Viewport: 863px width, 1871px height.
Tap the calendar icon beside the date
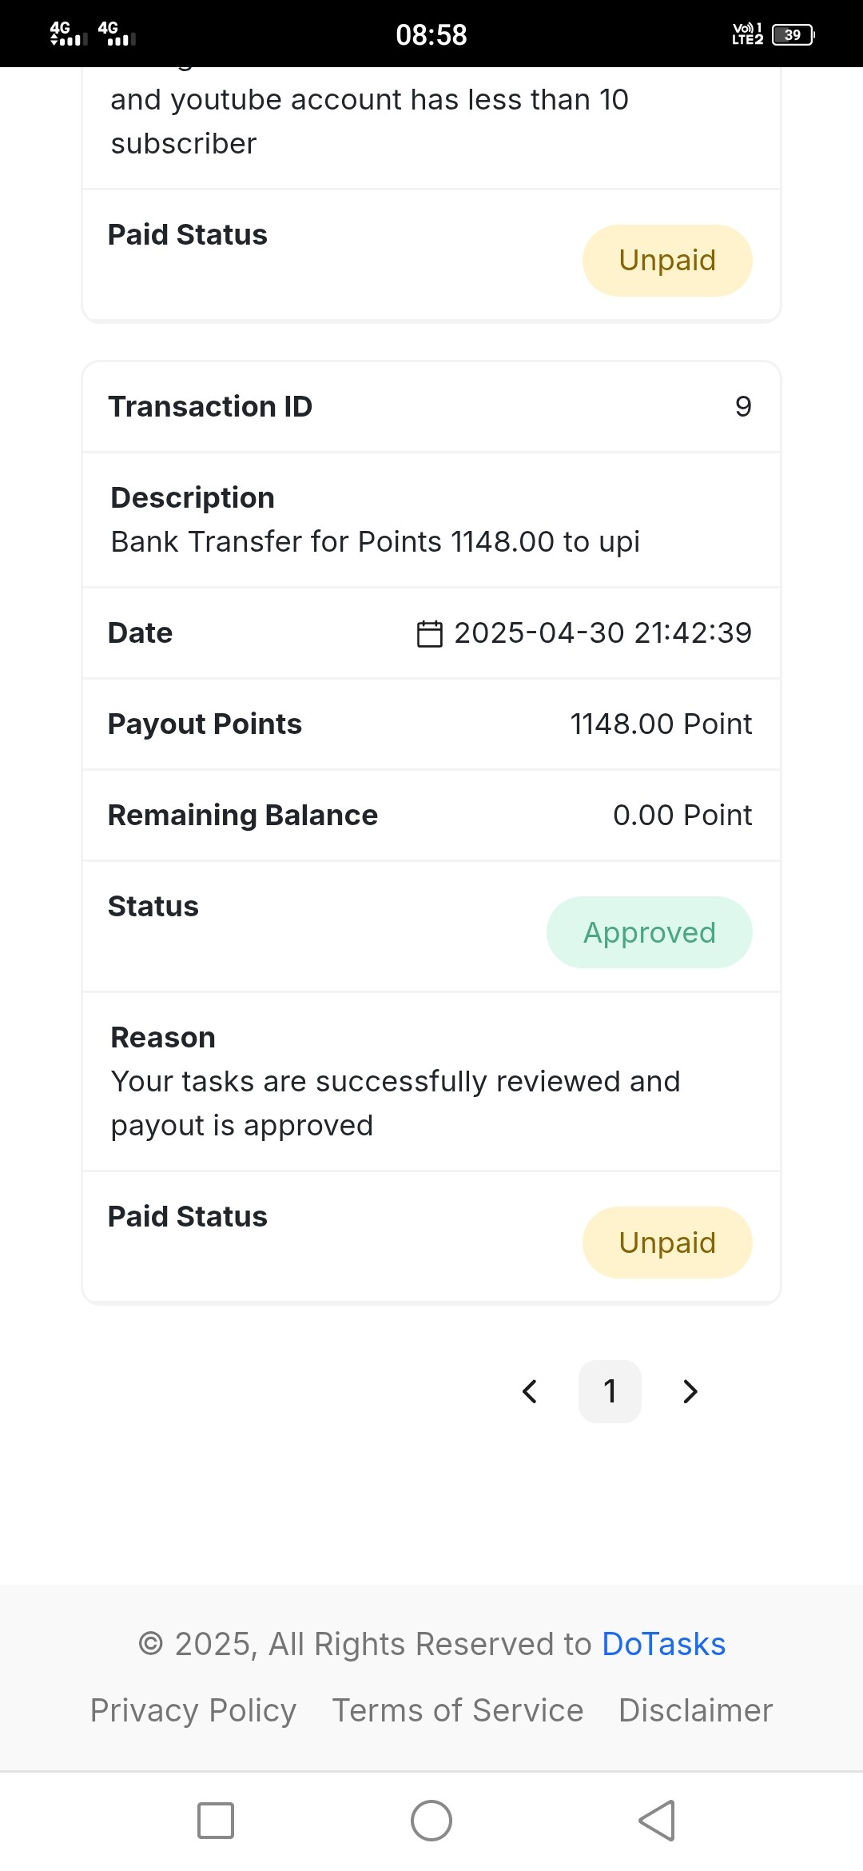click(x=429, y=633)
